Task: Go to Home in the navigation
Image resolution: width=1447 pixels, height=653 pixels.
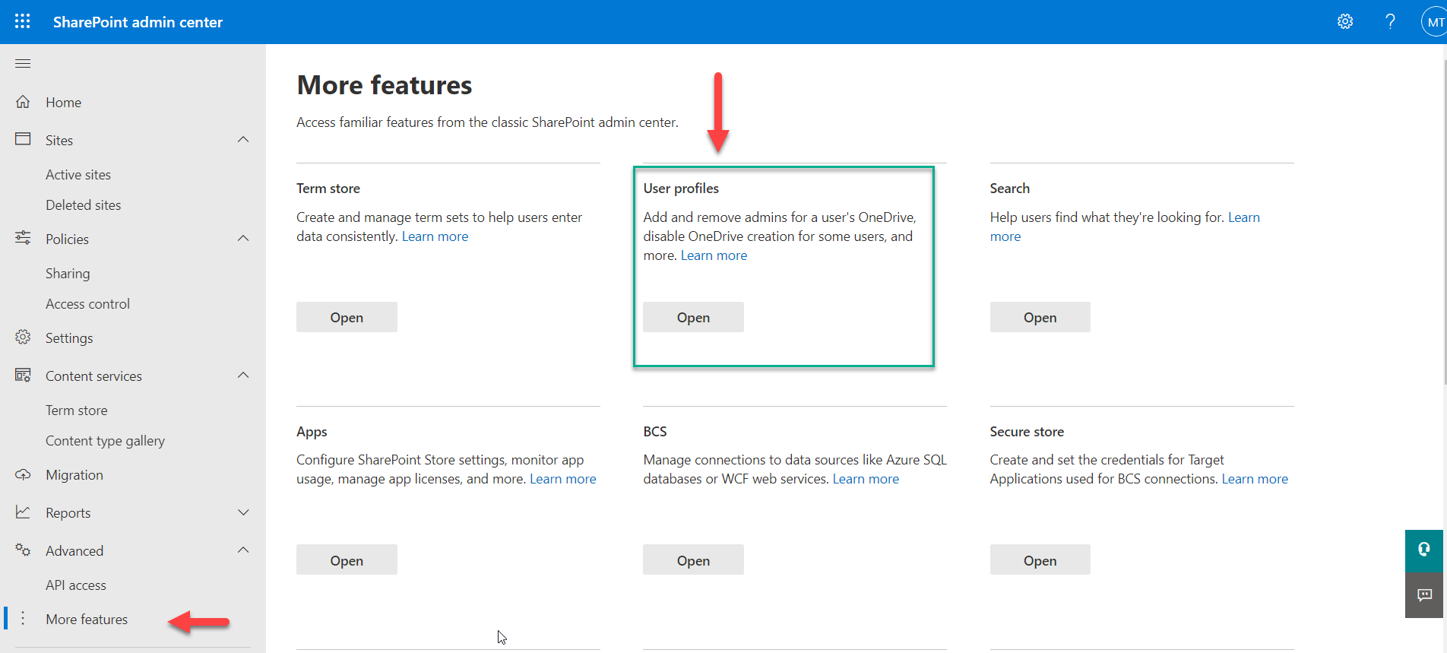Action: 63,103
